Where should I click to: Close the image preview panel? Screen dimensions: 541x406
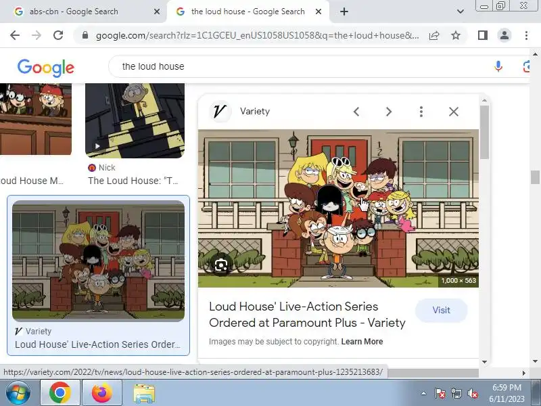(x=453, y=112)
